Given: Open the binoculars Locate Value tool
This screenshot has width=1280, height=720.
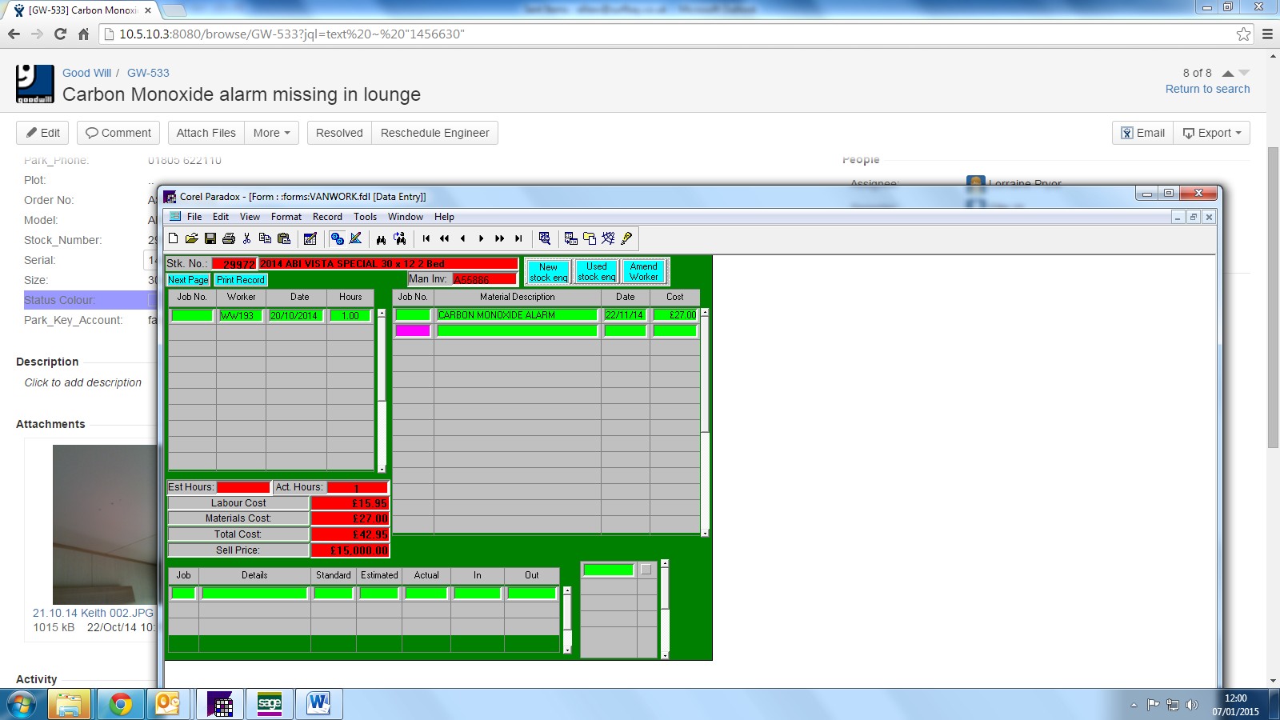Looking at the screenshot, I should pyautogui.click(x=381, y=238).
